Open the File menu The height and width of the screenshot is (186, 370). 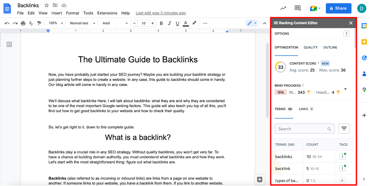point(20,13)
